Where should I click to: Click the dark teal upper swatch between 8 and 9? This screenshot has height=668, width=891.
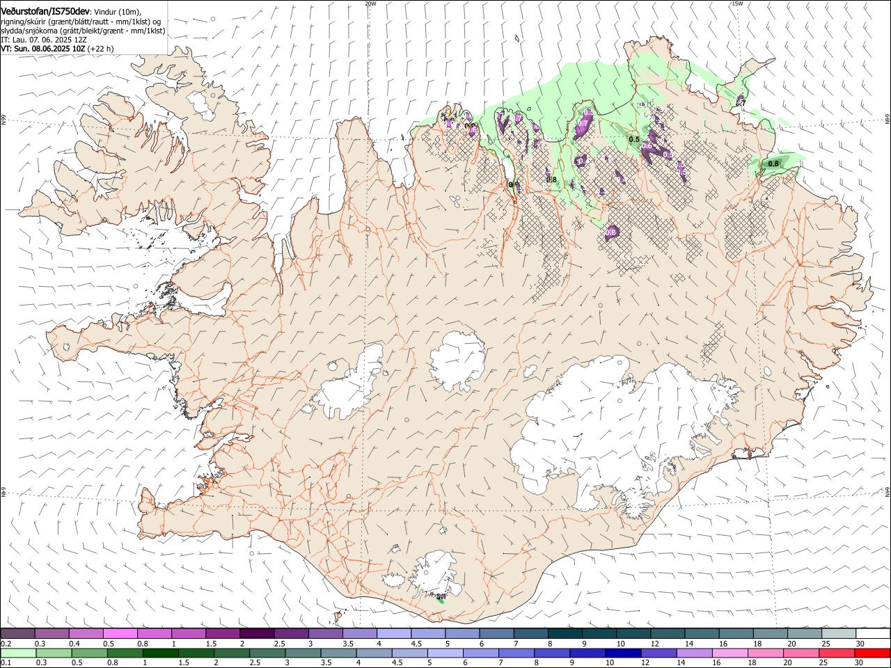[565, 634]
